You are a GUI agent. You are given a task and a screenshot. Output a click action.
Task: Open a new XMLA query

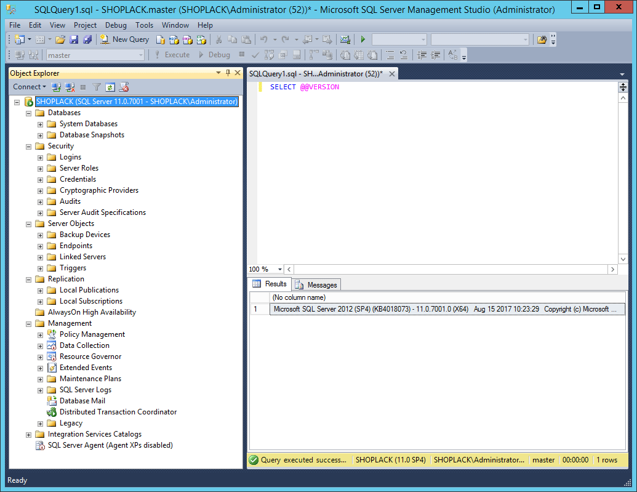click(201, 39)
